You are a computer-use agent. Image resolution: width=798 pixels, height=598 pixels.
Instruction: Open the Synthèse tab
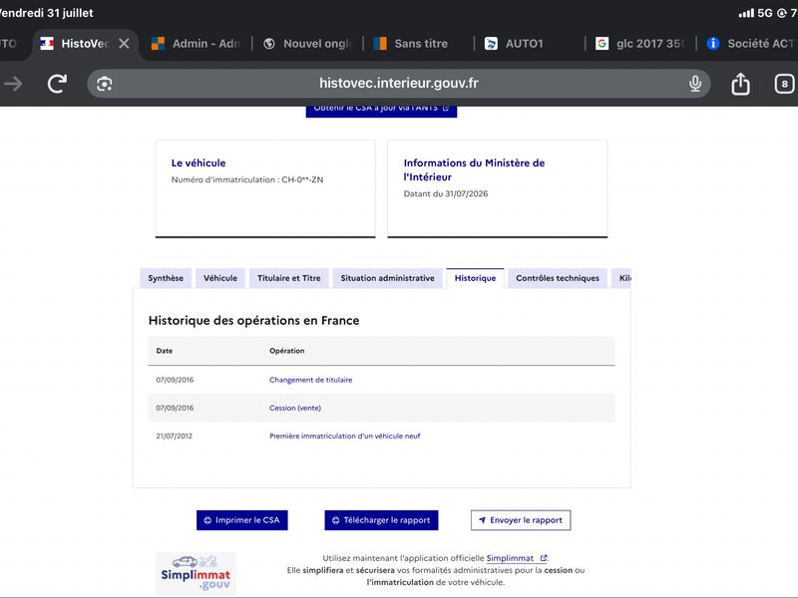click(166, 278)
